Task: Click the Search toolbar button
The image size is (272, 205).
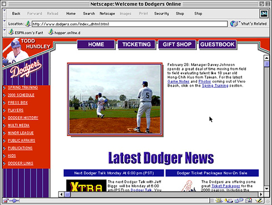Action: (x=89, y=13)
